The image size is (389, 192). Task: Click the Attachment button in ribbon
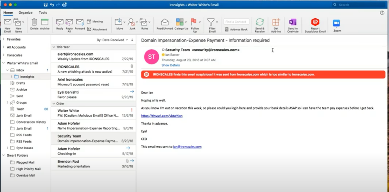pyautogui.click(x=97, y=29)
